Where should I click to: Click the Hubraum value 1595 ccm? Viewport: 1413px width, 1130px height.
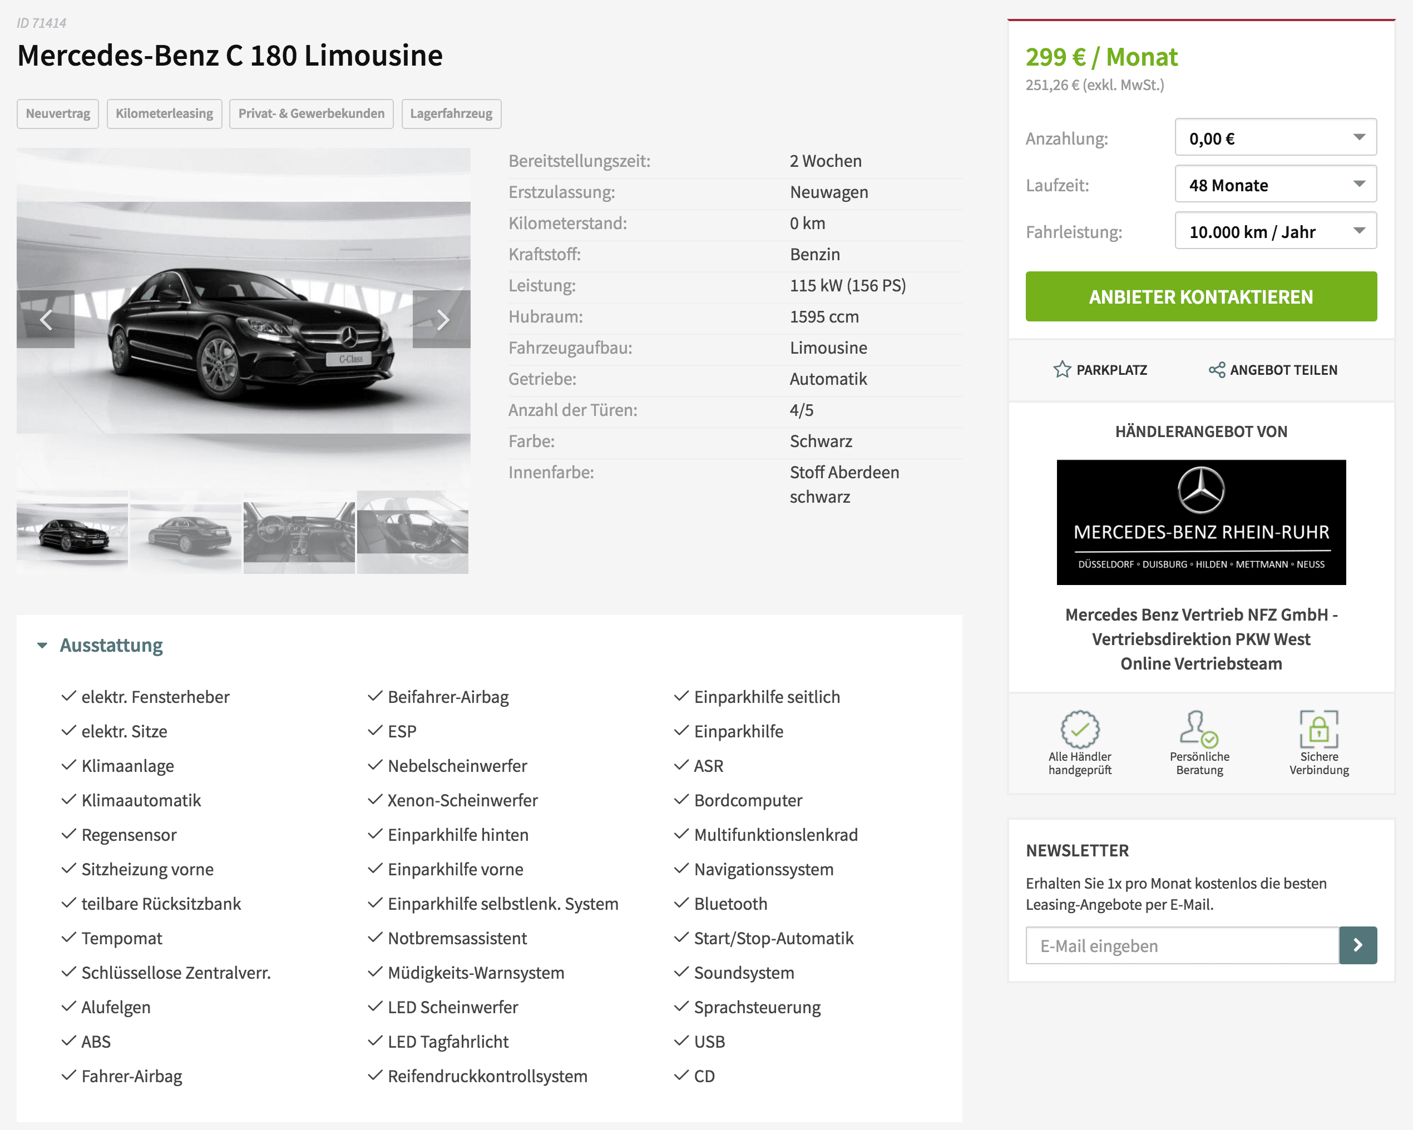(824, 316)
